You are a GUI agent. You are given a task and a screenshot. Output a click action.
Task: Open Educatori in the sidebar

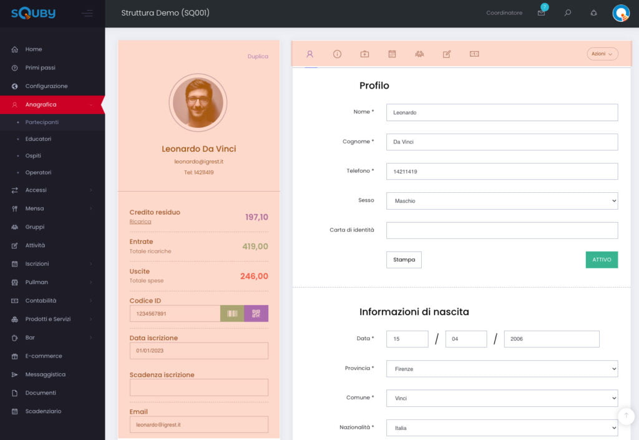(38, 139)
